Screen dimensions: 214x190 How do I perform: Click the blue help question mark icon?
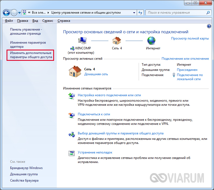click(209, 26)
